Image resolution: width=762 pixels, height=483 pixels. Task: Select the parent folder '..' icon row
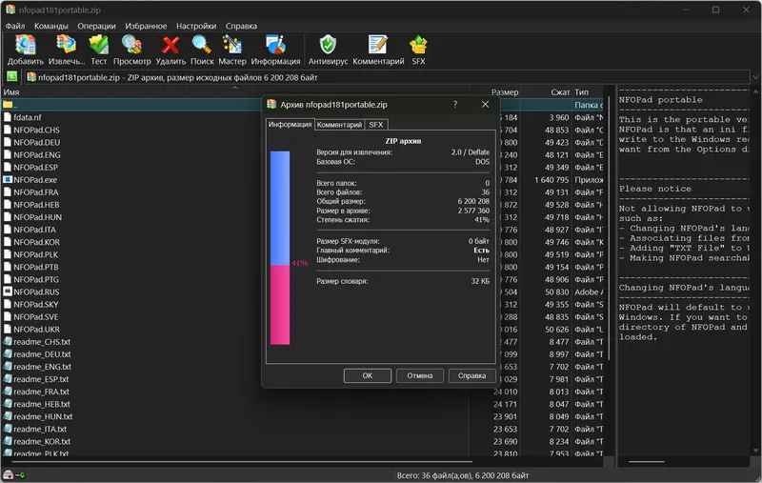point(8,105)
